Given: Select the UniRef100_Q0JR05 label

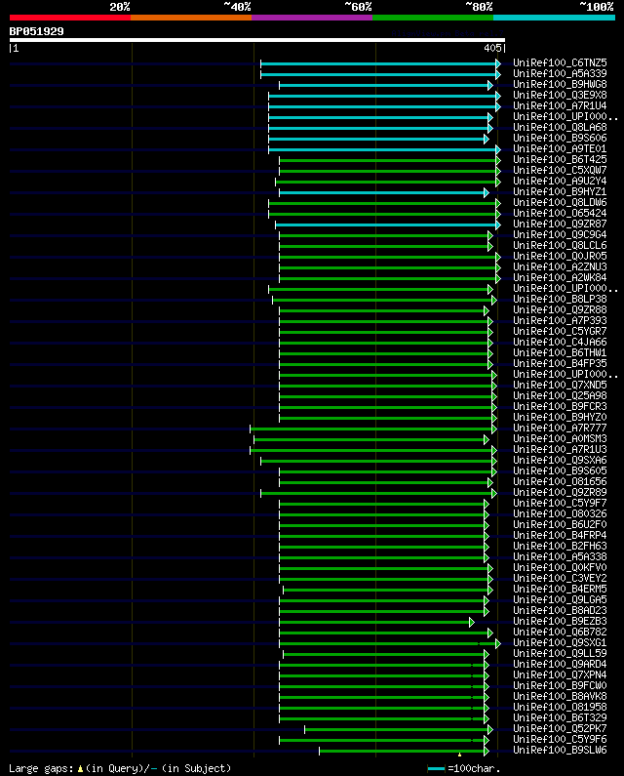Looking at the screenshot, I should click(560, 257).
